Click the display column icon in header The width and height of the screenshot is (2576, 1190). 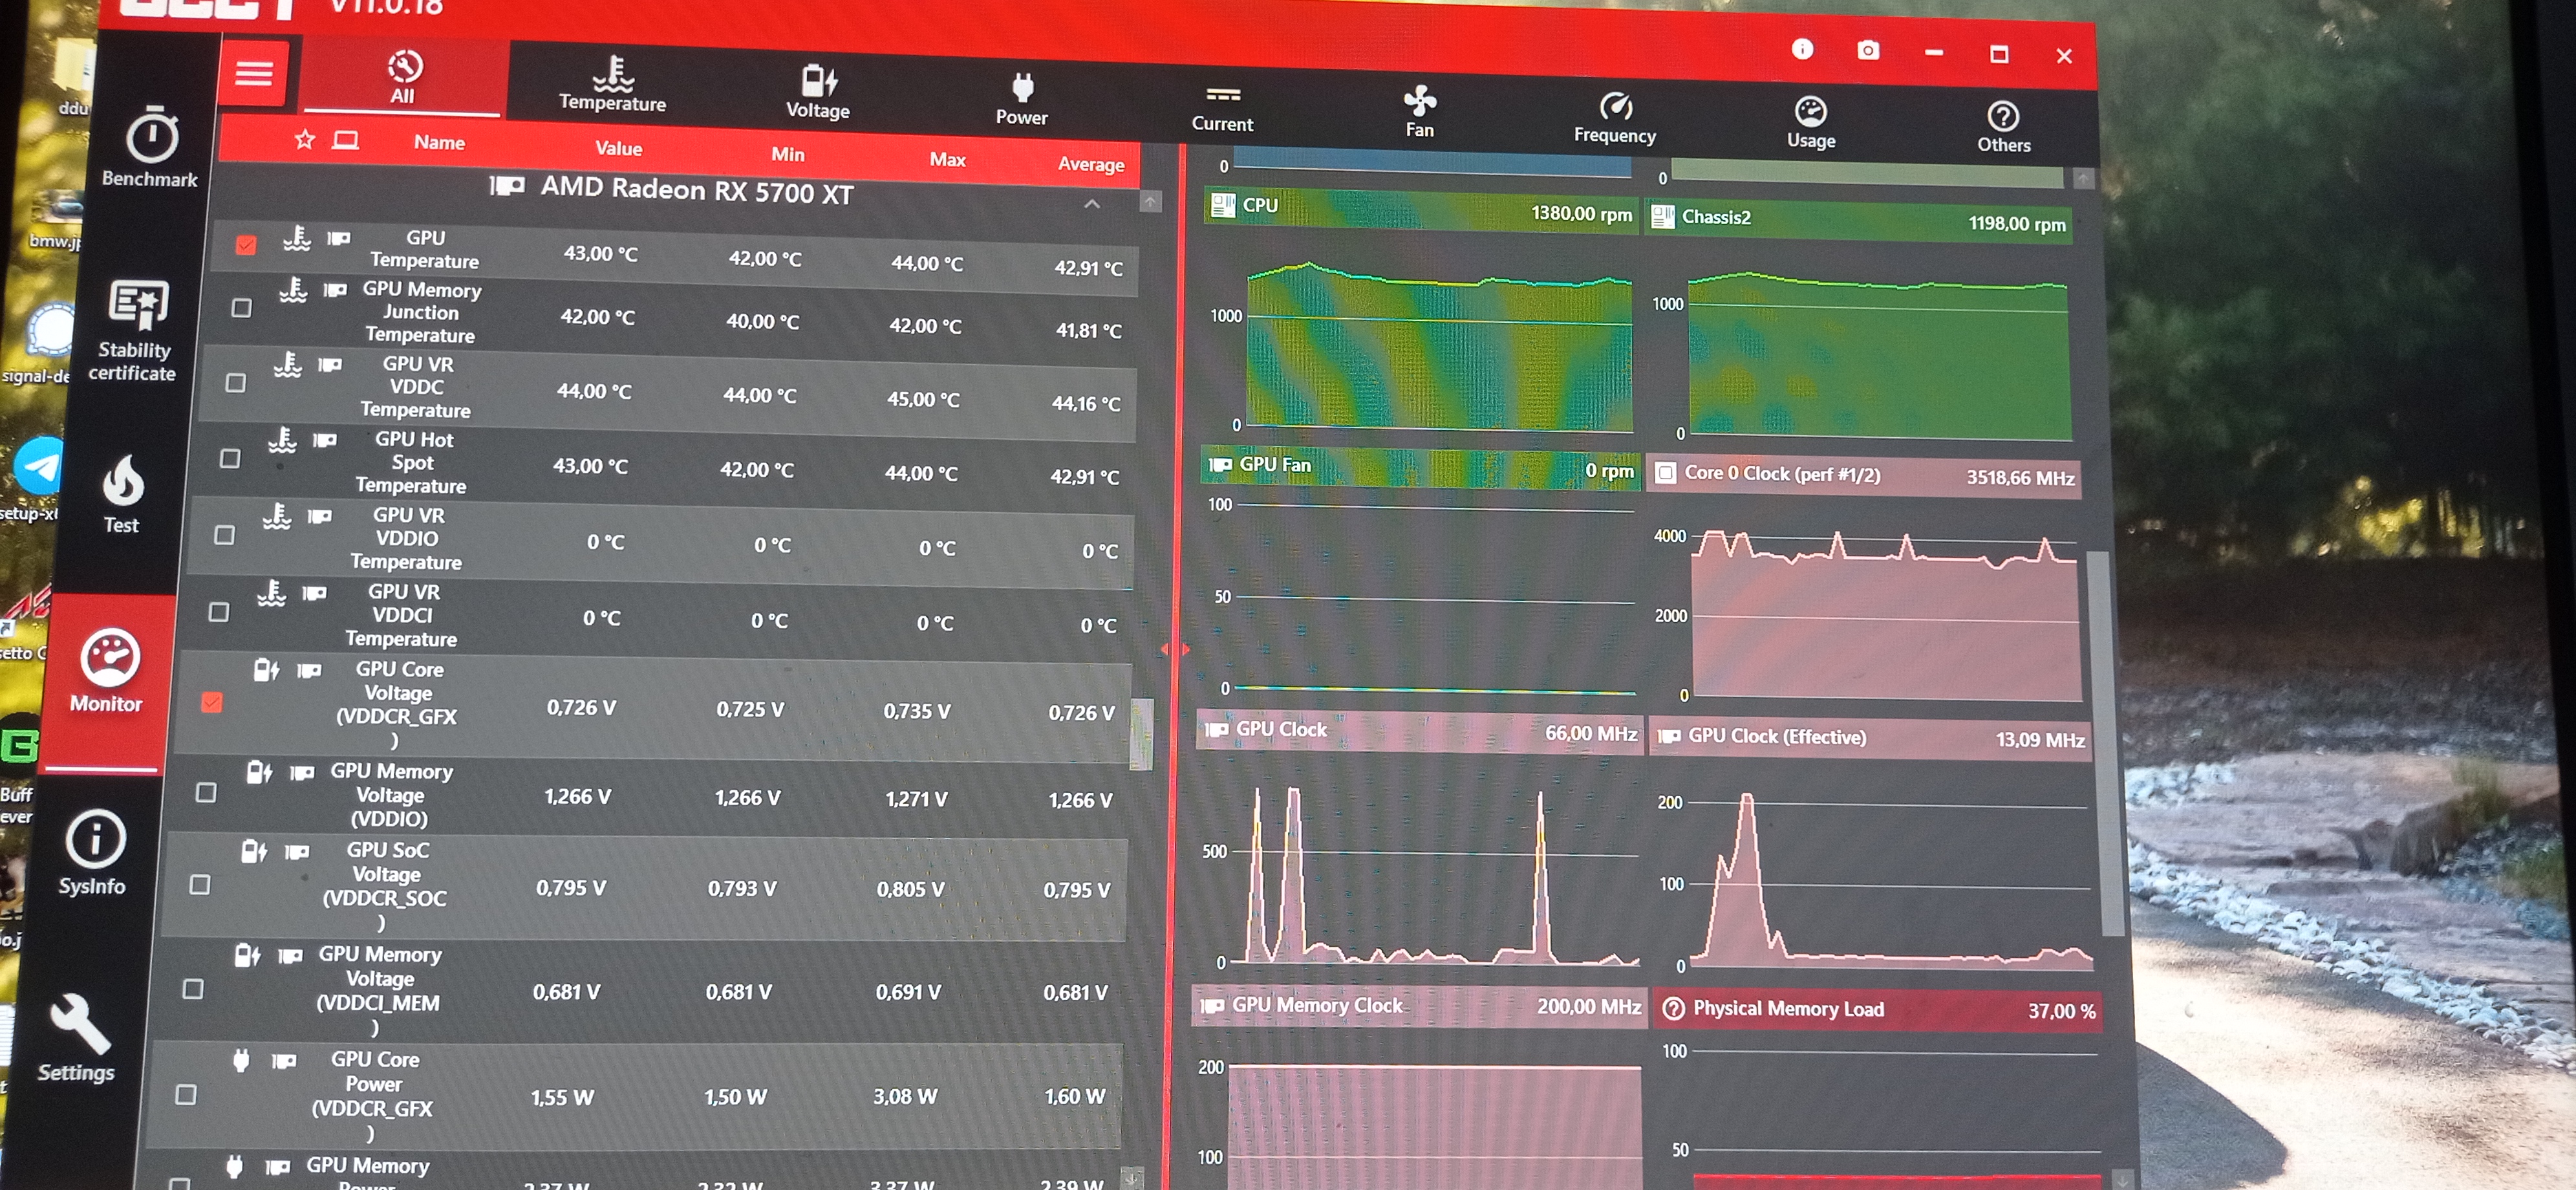[x=345, y=140]
